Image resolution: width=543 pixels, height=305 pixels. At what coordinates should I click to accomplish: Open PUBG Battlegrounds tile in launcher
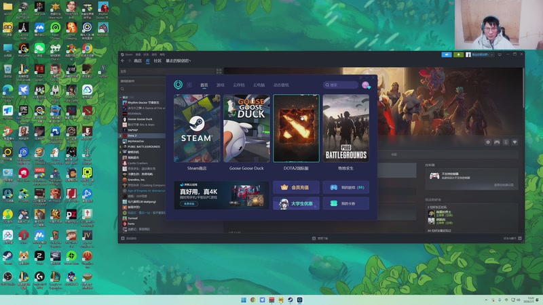click(x=345, y=128)
